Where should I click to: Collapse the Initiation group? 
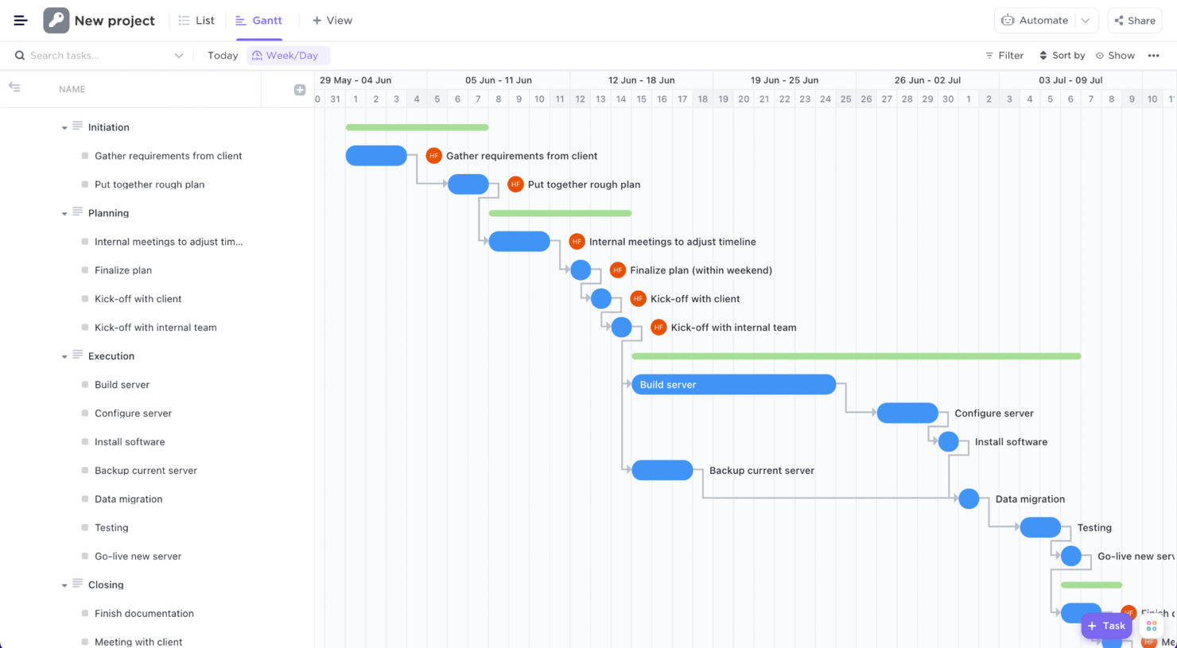coord(64,128)
